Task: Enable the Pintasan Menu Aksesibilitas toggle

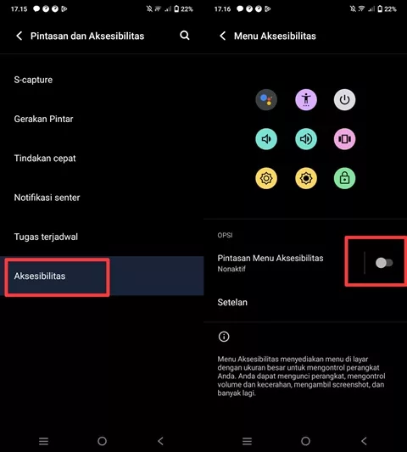Action: (x=384, y=263)
